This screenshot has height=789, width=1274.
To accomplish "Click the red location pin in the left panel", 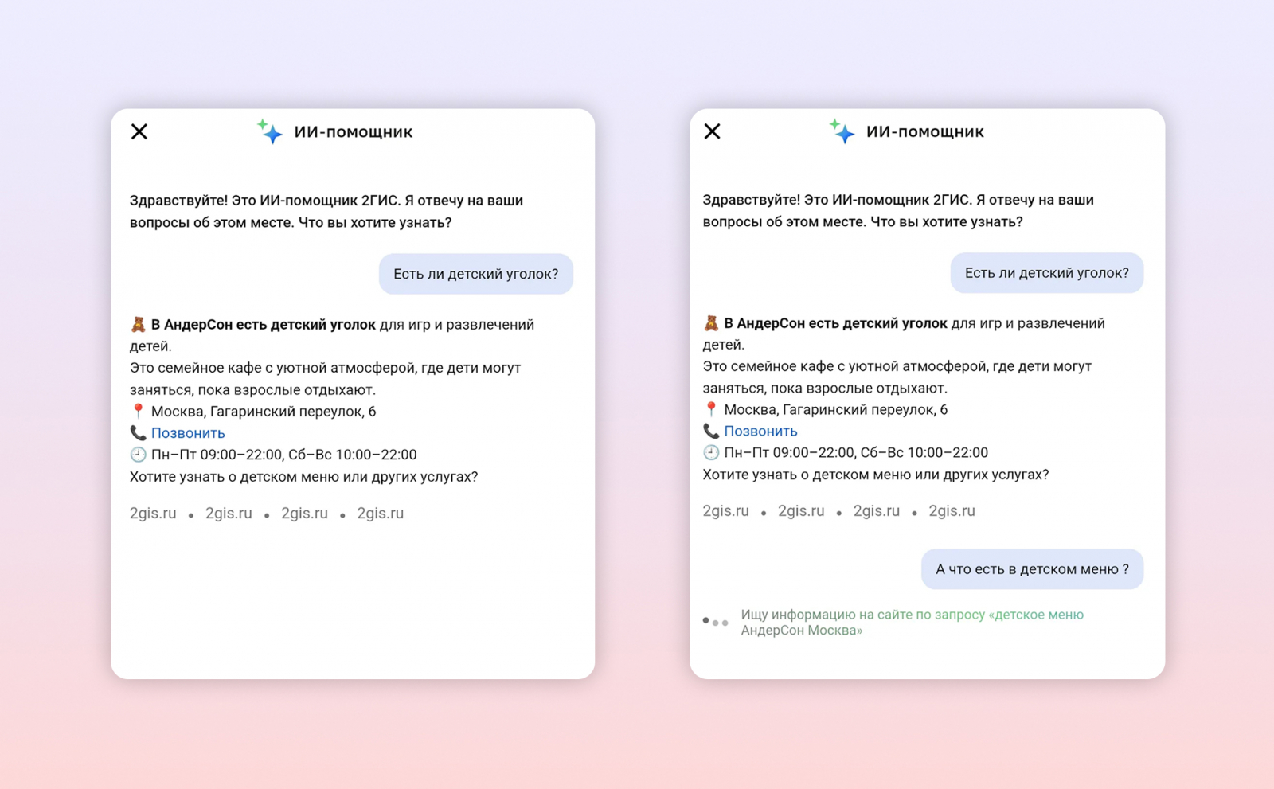I will (x=138, y=411).
